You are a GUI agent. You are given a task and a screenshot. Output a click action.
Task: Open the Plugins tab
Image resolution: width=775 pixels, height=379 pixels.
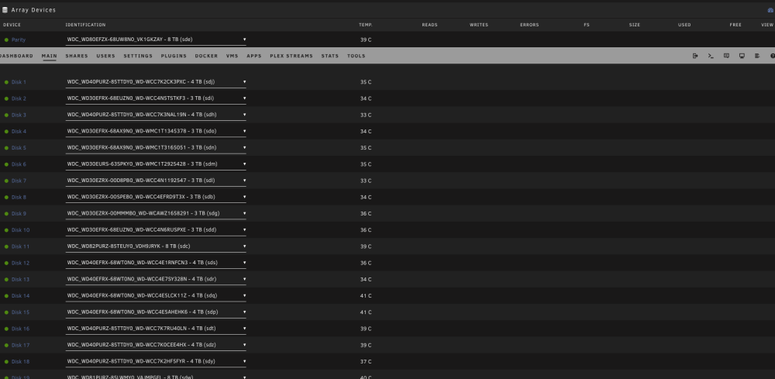(x=174, y=56)
